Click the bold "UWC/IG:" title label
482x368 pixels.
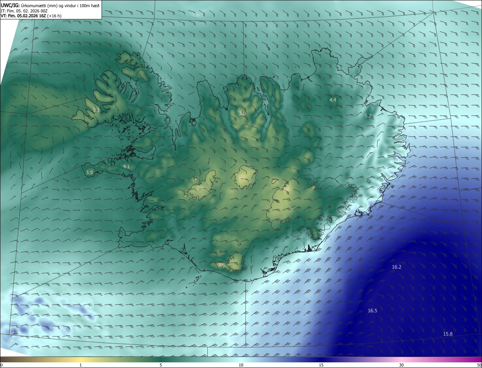[10, 5]
